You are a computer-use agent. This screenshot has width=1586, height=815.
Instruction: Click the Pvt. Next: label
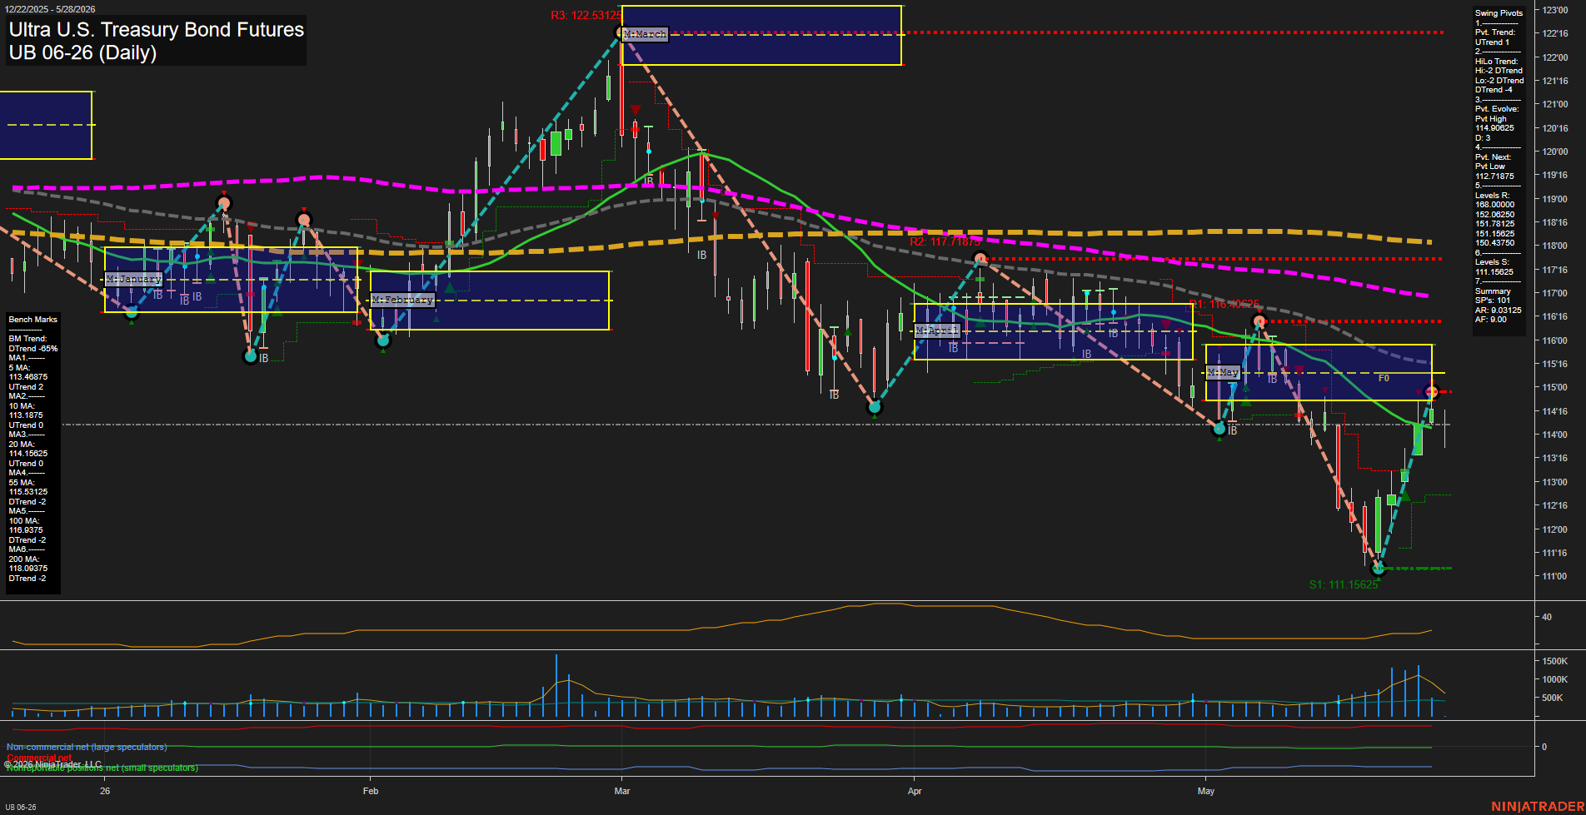pos(1493,157)
